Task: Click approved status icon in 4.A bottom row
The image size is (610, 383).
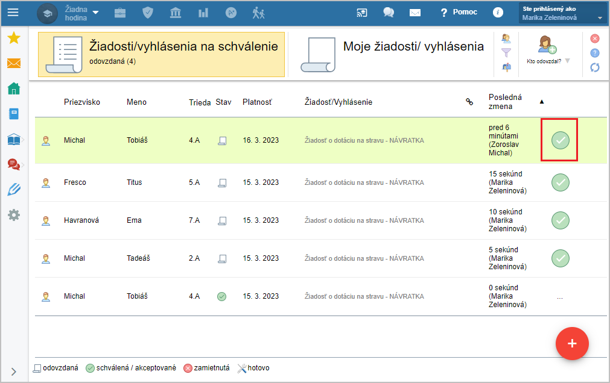Action: coord(222,296)
